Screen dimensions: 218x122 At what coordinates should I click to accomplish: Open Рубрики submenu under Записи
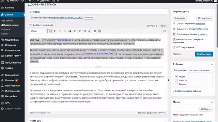[x=5, y=29]
